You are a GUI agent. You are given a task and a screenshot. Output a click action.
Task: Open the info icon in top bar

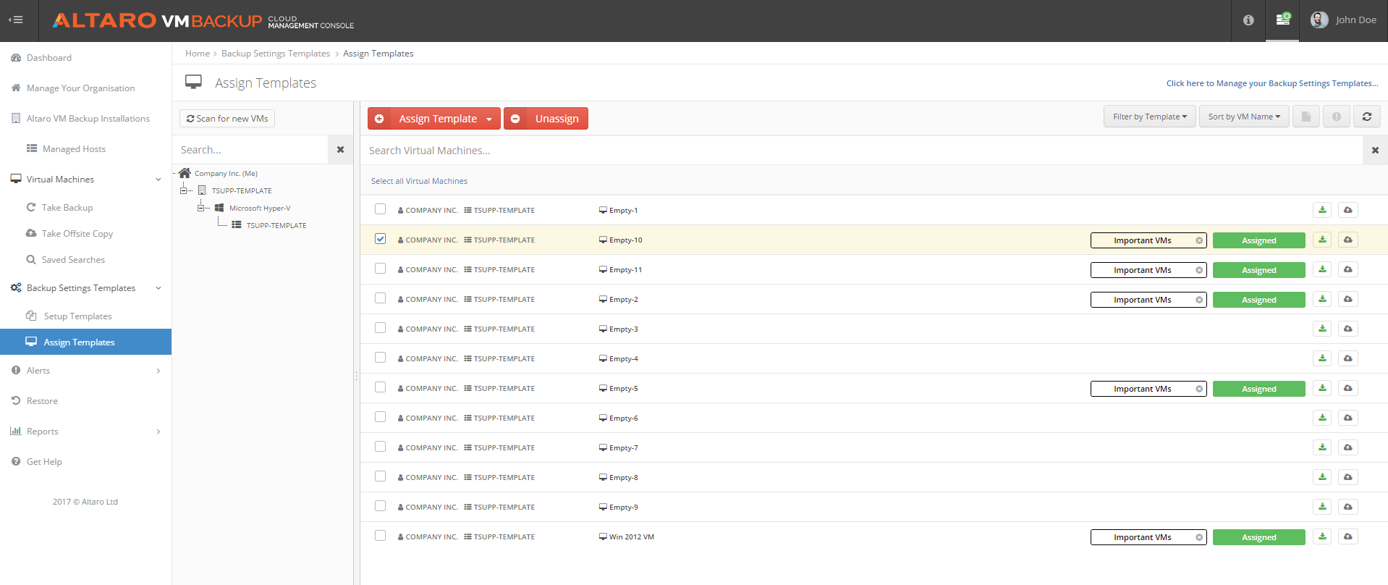1248,20
